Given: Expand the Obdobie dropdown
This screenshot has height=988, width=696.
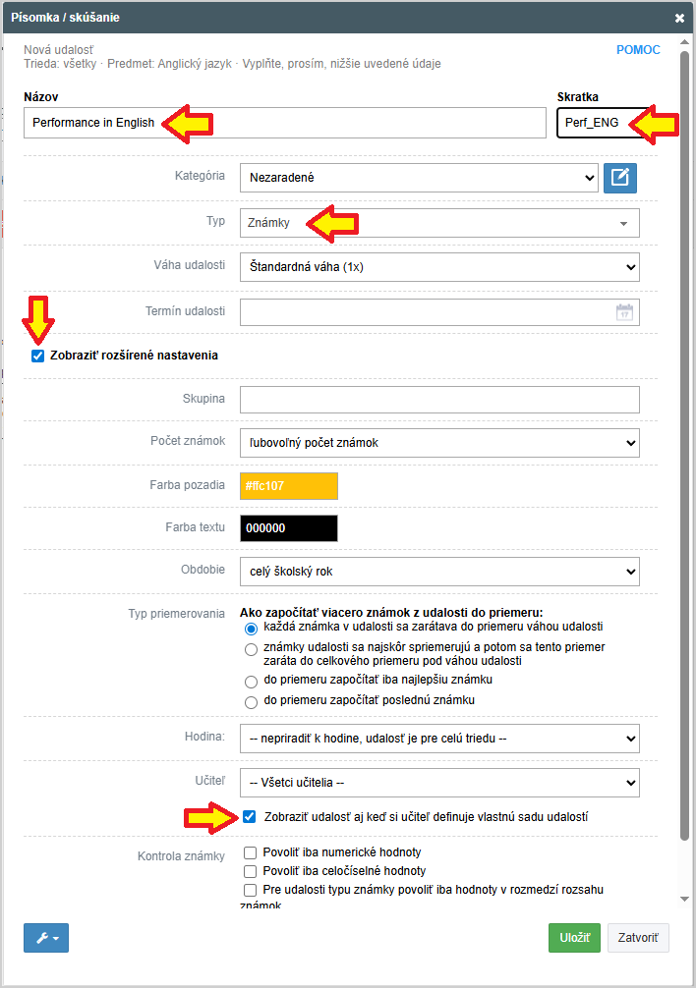Looking at the screenshot, I should point(439,571).
